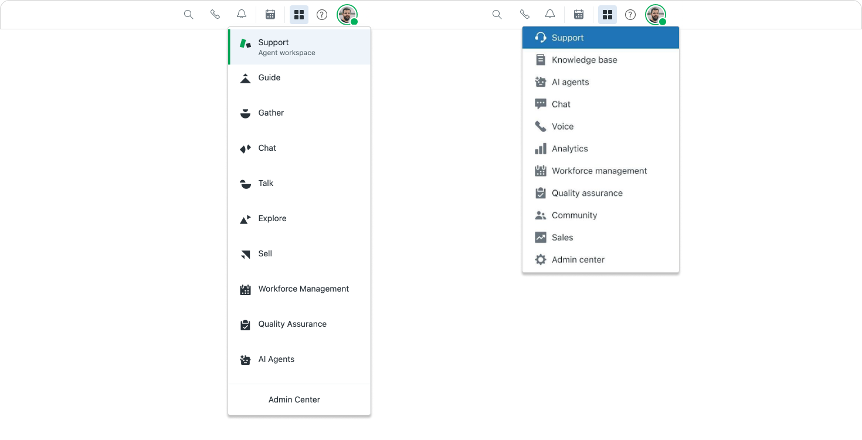Open Workforce management in the right menu
862x440 pixels.
click(x=600, y=171)
